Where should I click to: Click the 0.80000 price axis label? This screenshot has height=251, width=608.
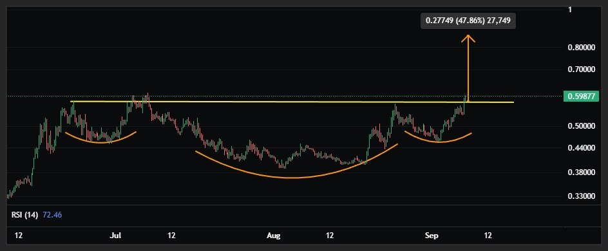580,48
